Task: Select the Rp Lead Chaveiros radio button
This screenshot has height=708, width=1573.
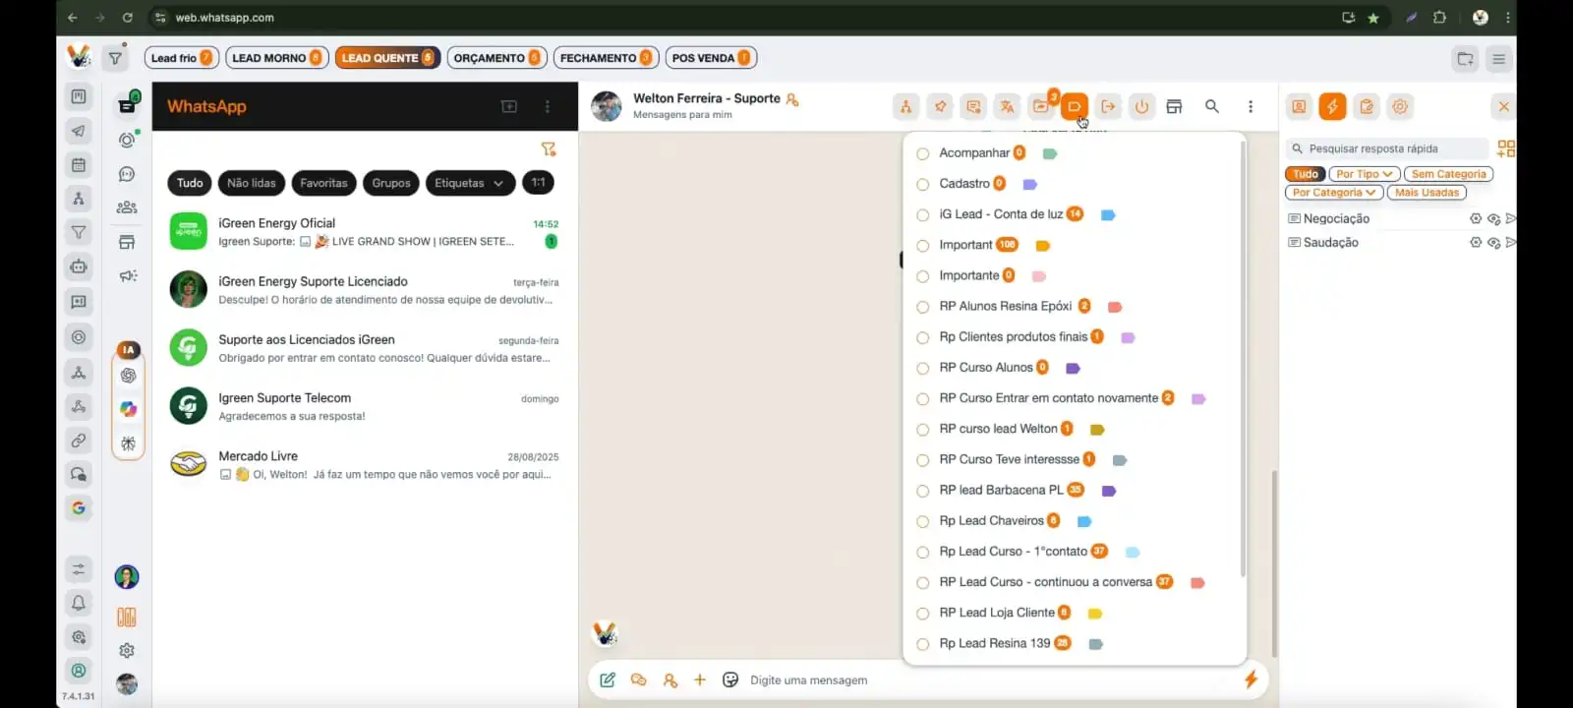Action: (922, 521)
